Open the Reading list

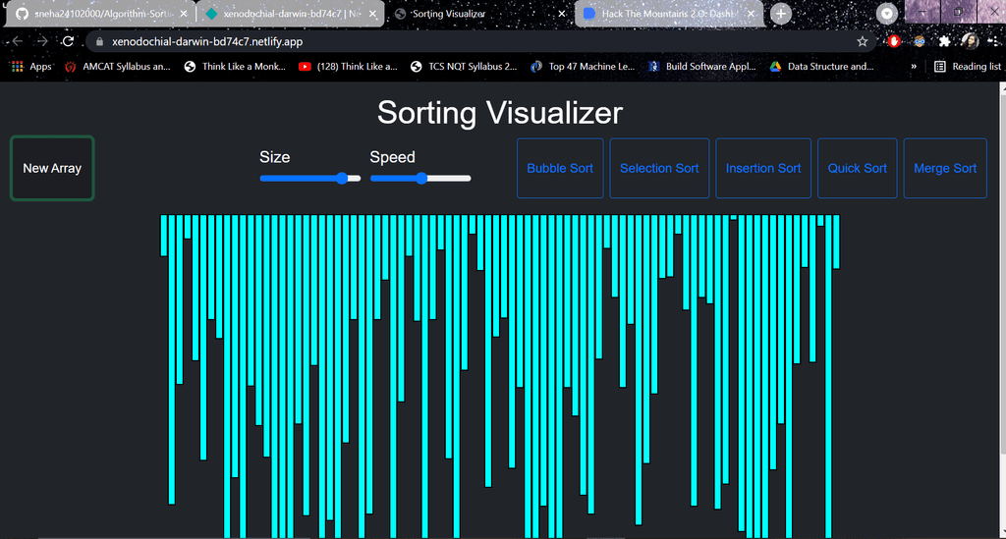tap(968, 66)
